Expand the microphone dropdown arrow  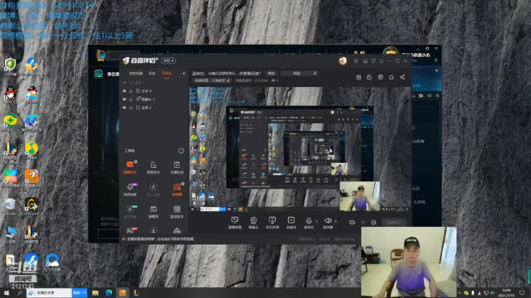[317, 221]
